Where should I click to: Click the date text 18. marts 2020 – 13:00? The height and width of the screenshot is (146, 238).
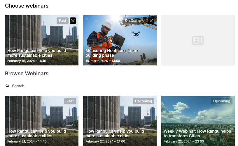tap(103, 61)
